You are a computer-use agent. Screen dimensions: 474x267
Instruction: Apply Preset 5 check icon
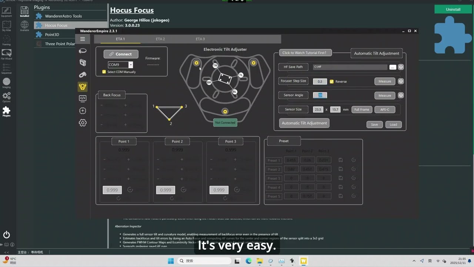pos(354,196)
